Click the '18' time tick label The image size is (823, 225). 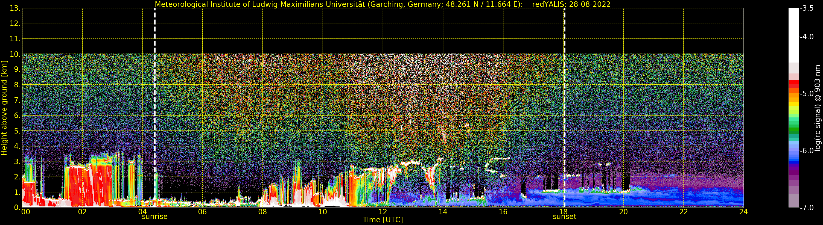pos(563,212)
